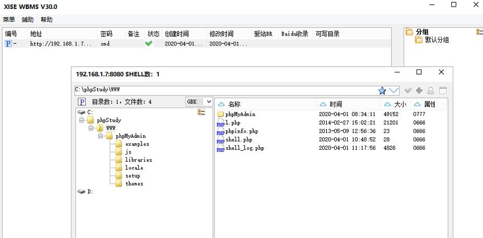Select the themes folder

(134, 184)
